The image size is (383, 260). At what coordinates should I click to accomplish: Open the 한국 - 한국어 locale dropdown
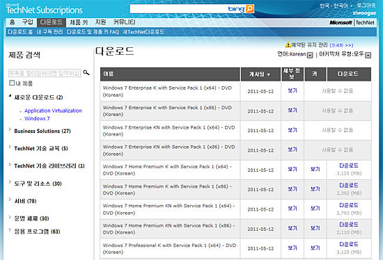336,6
